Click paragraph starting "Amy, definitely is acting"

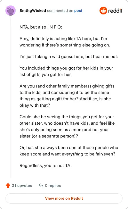tap(65, 42)
